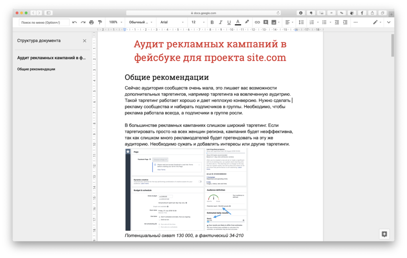The image size is (407, 258).
Task: Open the text alignment dropdown
Action: pos(289,23)
